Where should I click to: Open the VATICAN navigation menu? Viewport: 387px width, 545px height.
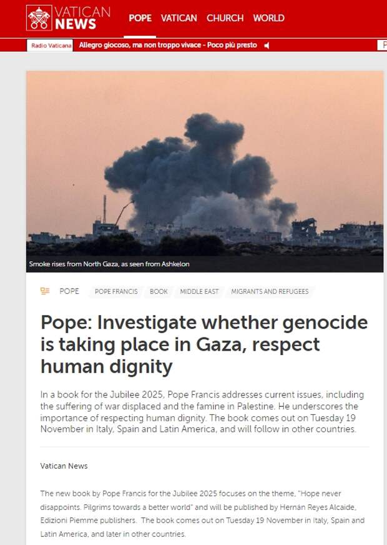coord(179,18)
